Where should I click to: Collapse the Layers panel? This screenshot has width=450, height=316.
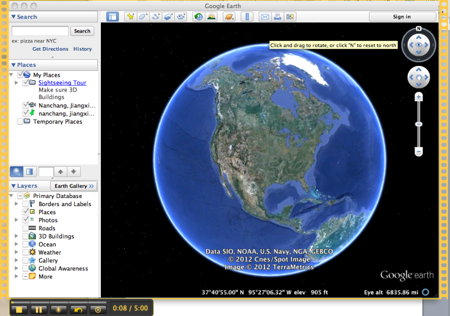click(14, 186)
